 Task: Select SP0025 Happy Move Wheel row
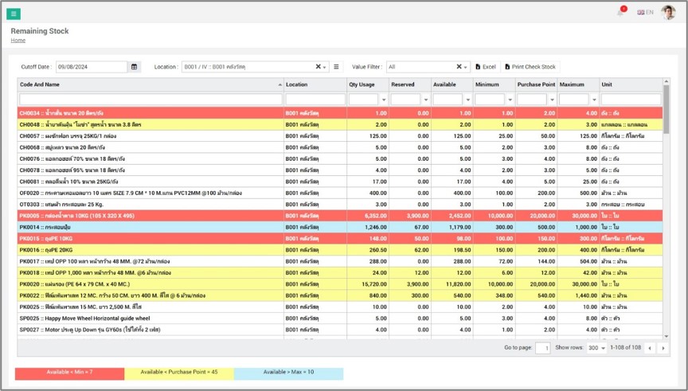click(340, 319)
